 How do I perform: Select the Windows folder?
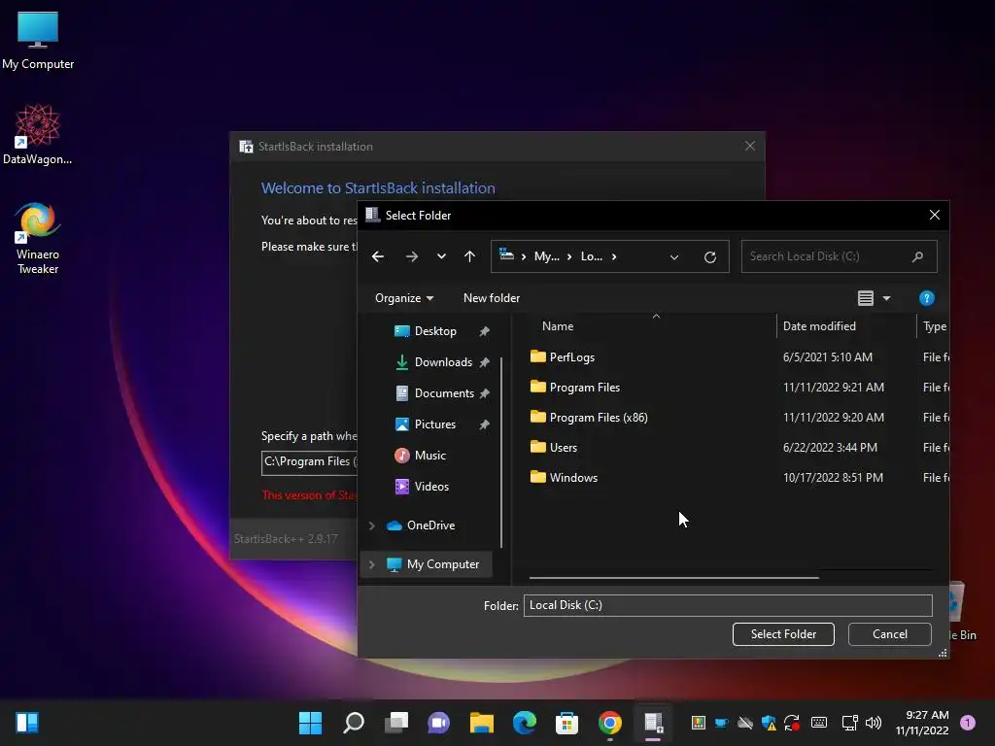click(573, 478)
